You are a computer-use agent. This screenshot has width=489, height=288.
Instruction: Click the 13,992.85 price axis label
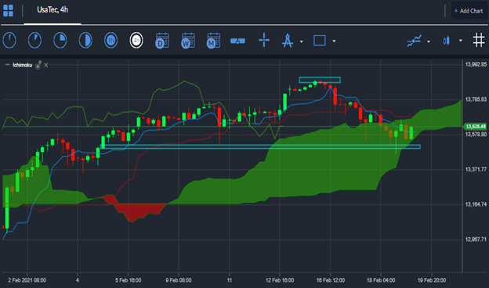tap(476, 64)
